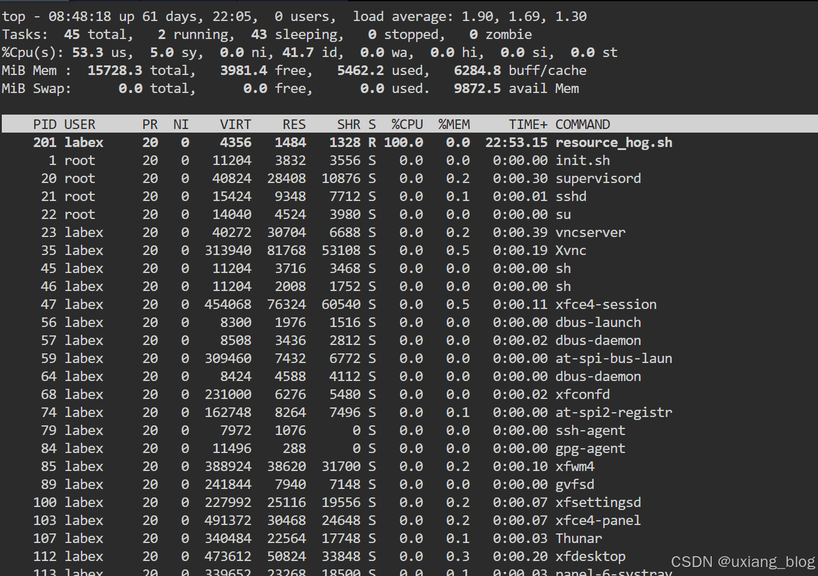Viewport: 818px width, 576px height.
Task: Click the 45 total tasks count
Action: coord(72,35)
